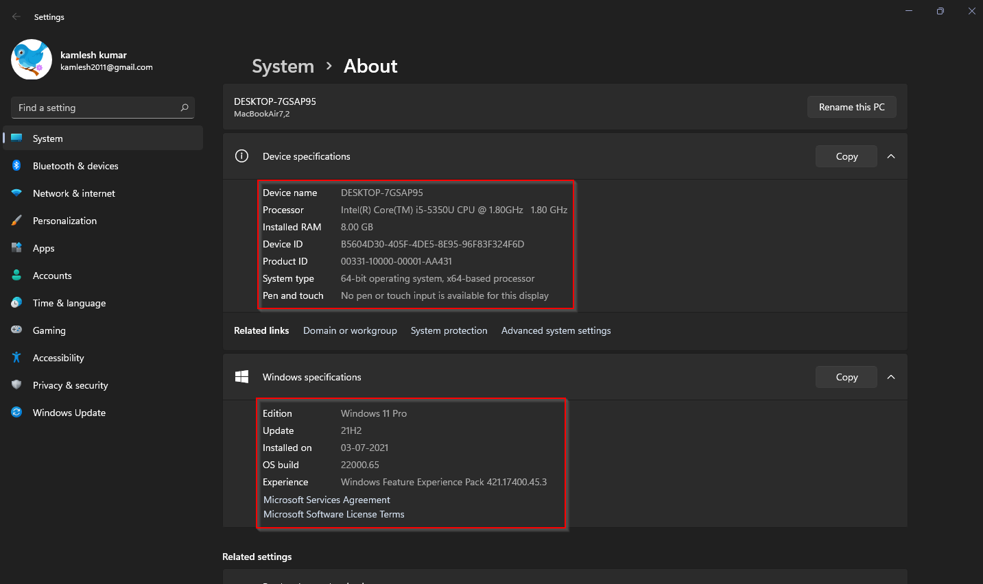Click Rename this PC button
Viewport: 983px width, 584px height.
pyautogui.click(x=852, y=107)
